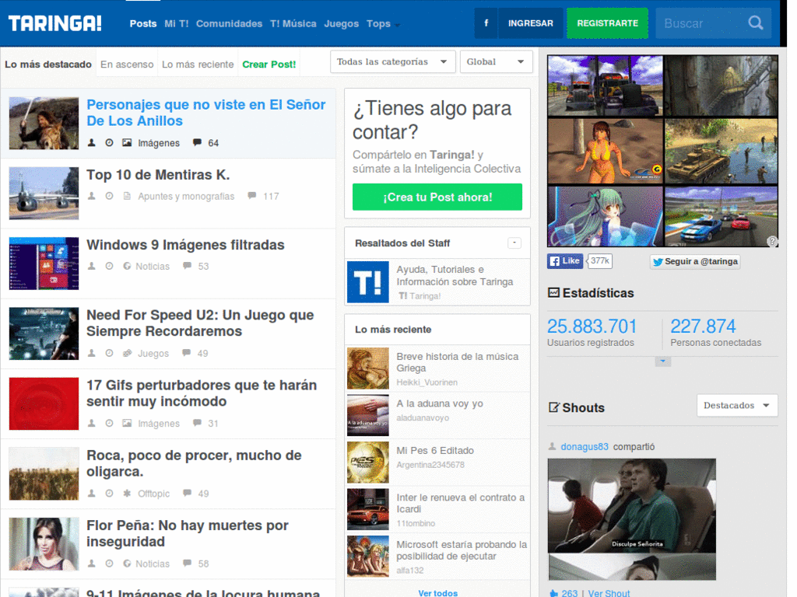Click the user icon beside donagus83

tap(552, 446)
